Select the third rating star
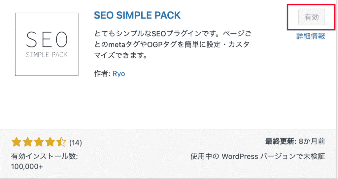 tap(39, 142)
